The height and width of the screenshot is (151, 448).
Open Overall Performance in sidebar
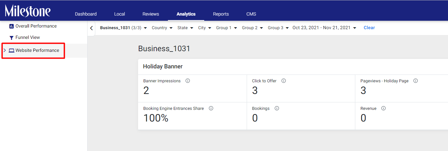click(x=36, y=26)
